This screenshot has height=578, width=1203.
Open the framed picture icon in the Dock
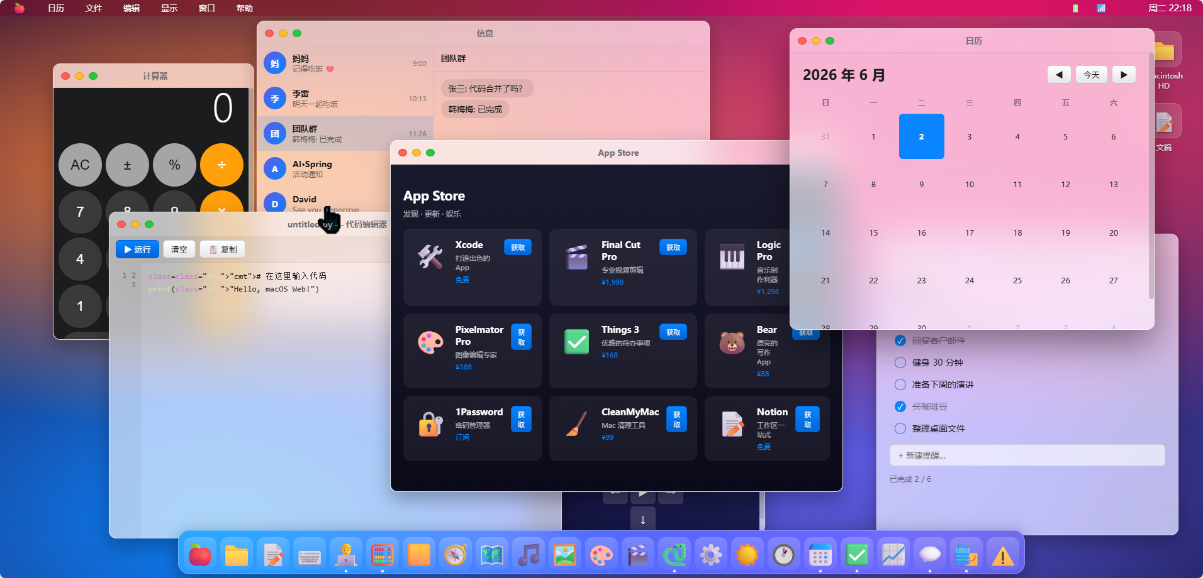tap(565, 555)
